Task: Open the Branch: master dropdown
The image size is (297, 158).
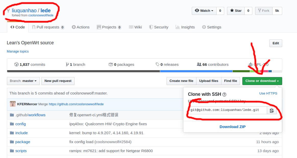Action: click(23, 81)
